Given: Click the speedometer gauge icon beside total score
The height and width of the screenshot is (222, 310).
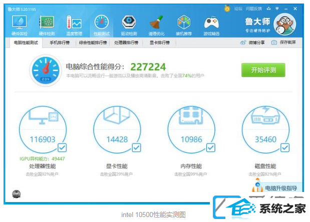Looking at the screenshot, I should [x=46, y=70].
